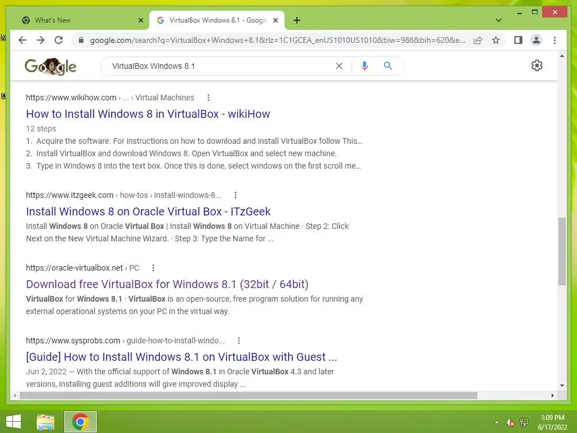Viewport: 577px width, 433px height.
Task: Click the '12 steps' text
Action: point(41,129)
